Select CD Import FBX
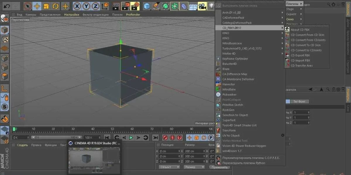Image resolution: width=351 pixels, height=175 pixels. pos(307,60)
